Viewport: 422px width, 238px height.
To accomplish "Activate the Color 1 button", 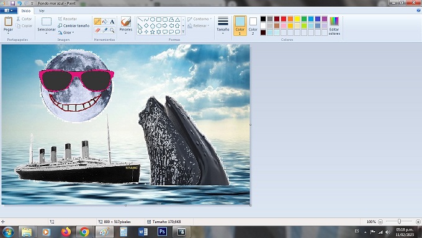I will [x=240, y=25].
